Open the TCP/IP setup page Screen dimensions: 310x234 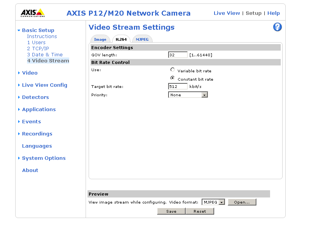click(38, 48)
